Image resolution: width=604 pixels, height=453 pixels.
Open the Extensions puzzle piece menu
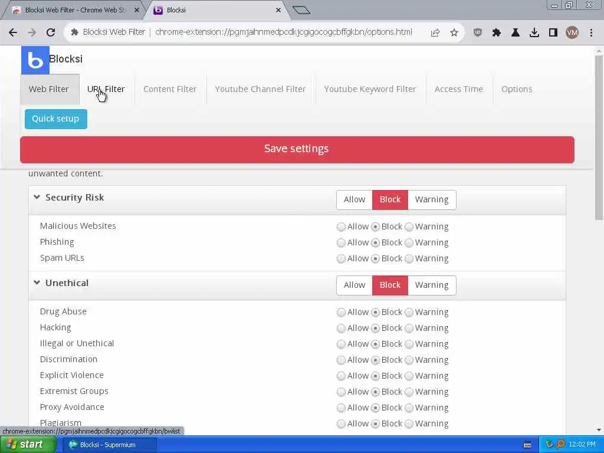pyautogui.click(x=497, y=32)
